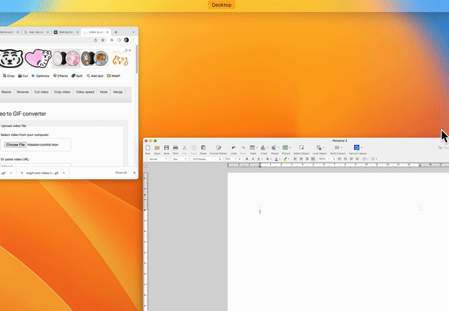Viewport: 449px width, 311px height.
Task: Switch to the 'Making' browser tab
Action: coord(66,32)
